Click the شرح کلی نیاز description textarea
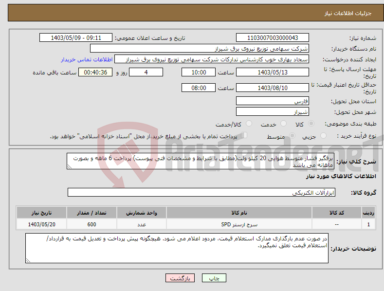This screenshot has height=291, width=384. click(x=201, y=161)
